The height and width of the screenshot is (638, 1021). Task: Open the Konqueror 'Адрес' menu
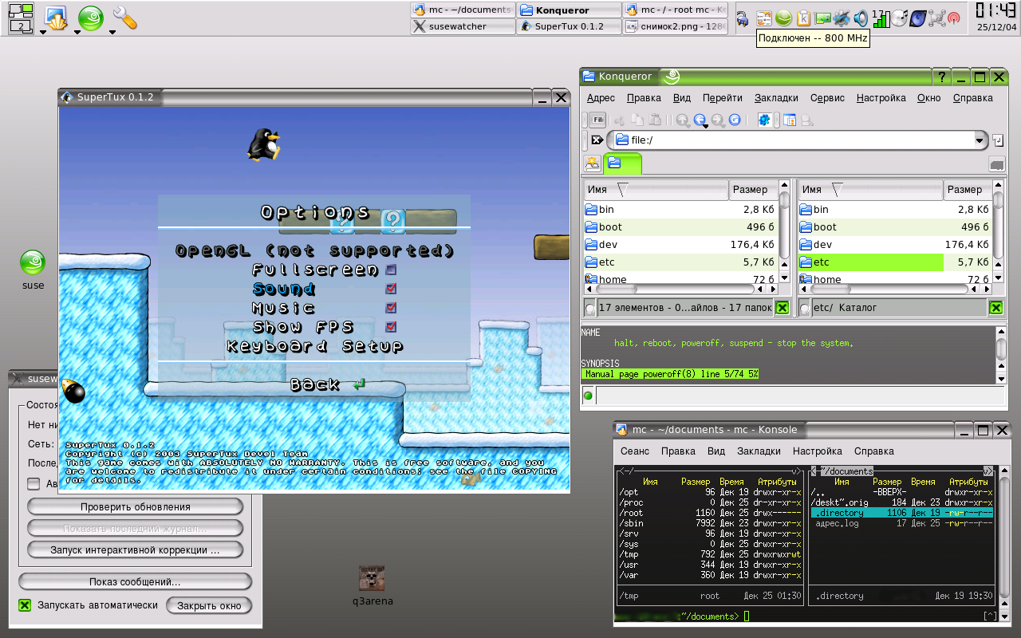pos(601,98)
